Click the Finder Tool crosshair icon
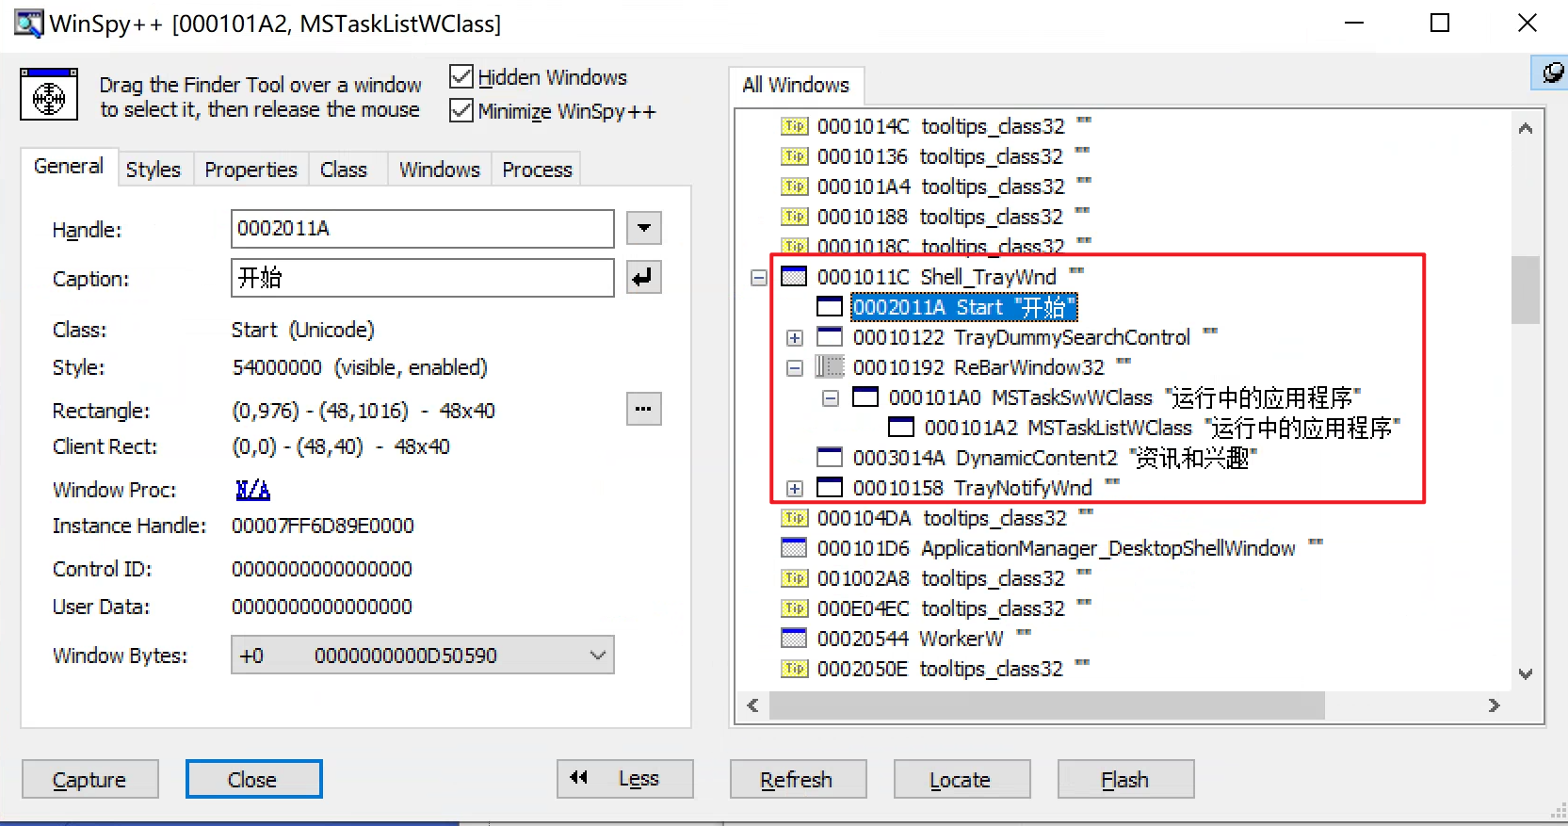 click(x=49, y=95)
